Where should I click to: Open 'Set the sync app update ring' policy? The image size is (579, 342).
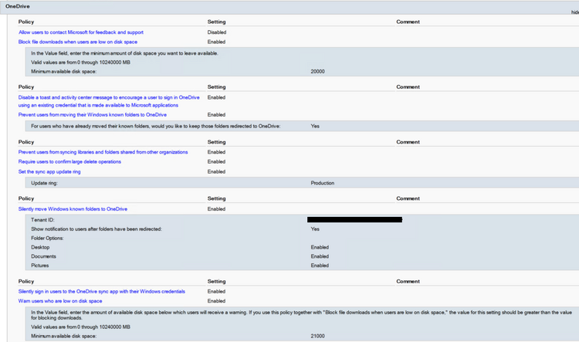(x=49, y=171)
